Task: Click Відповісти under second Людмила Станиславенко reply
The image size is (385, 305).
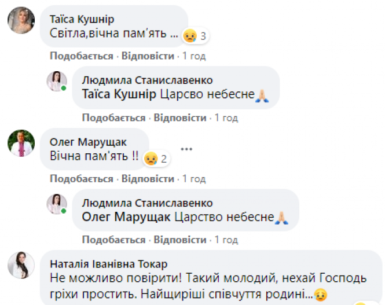Action: 180,239
